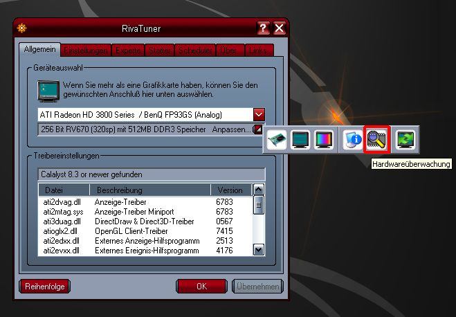Screen dimensions: 456x317
Task: Click the driver list scroll up arrow
Action: coord(259,190)
